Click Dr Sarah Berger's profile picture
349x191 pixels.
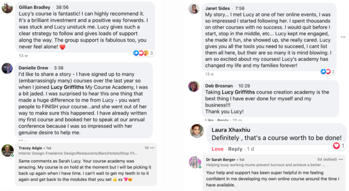(195, 162)
